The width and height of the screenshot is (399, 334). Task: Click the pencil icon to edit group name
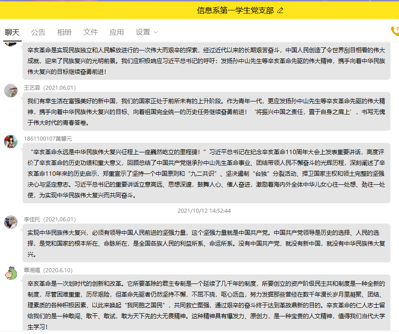(x=280, y=10)
